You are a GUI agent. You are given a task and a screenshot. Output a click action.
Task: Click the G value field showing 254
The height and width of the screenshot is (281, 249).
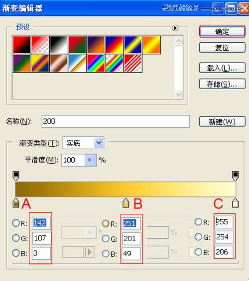tap(224, 237)
